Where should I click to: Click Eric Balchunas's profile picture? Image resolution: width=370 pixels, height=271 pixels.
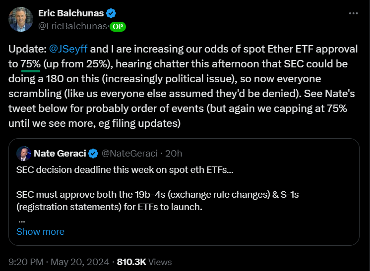21,19
